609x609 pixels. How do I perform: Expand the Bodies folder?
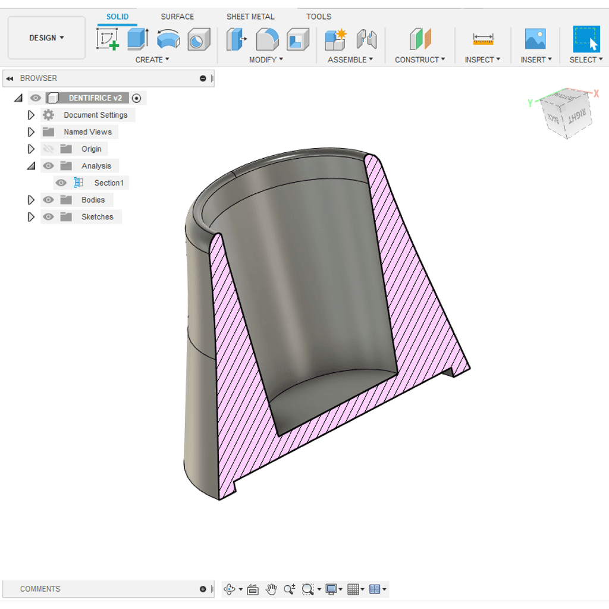(x=31, y=200)
